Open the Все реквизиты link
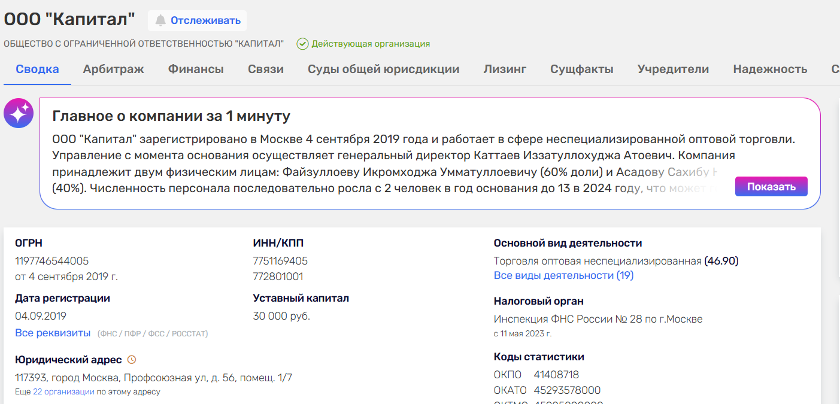 pos(53,333)
